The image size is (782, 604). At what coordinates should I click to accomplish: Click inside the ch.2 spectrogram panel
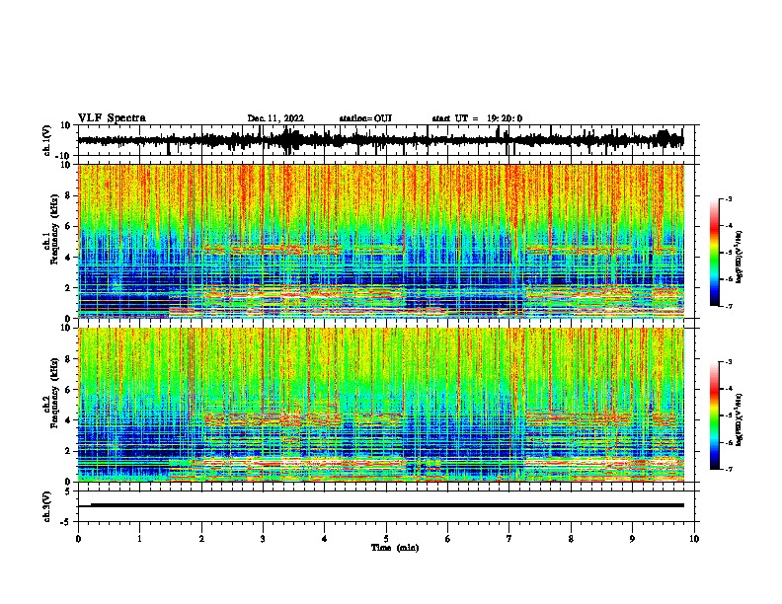[x=380, y=405]
